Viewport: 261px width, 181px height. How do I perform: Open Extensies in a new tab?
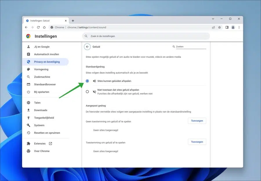46,144
